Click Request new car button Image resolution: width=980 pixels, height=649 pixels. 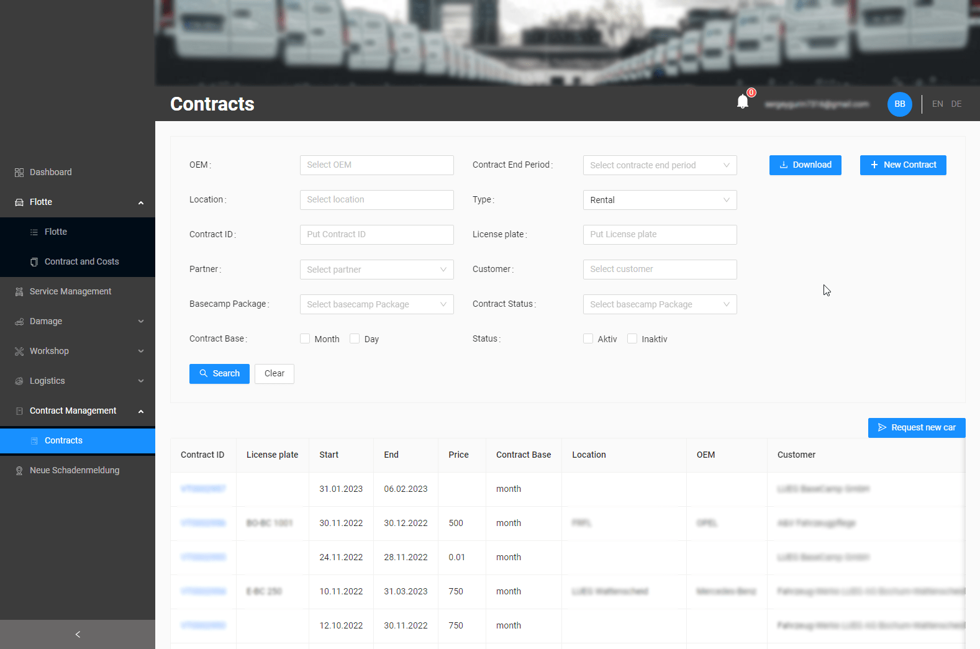[x=917, y=428]
